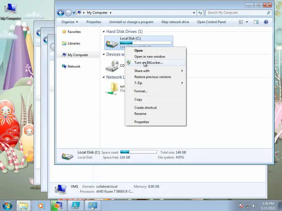
Task: Choose Format from the context menu
Action: (156, 91)
